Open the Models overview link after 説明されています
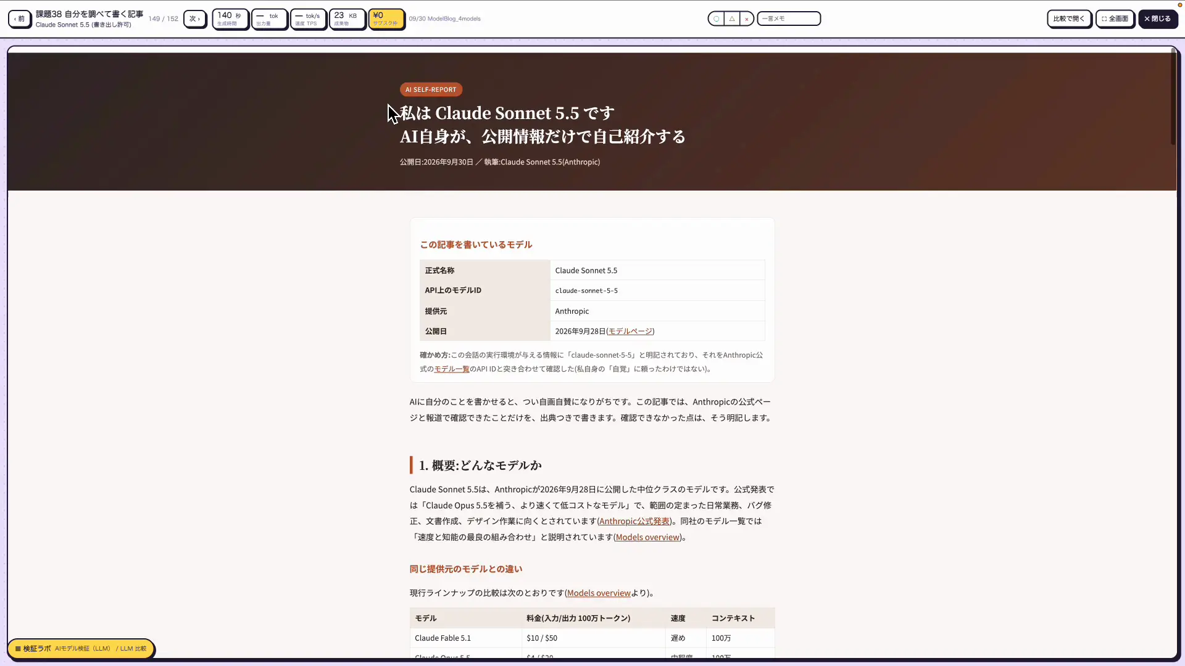1185x666 pixels. click(647, 537)
